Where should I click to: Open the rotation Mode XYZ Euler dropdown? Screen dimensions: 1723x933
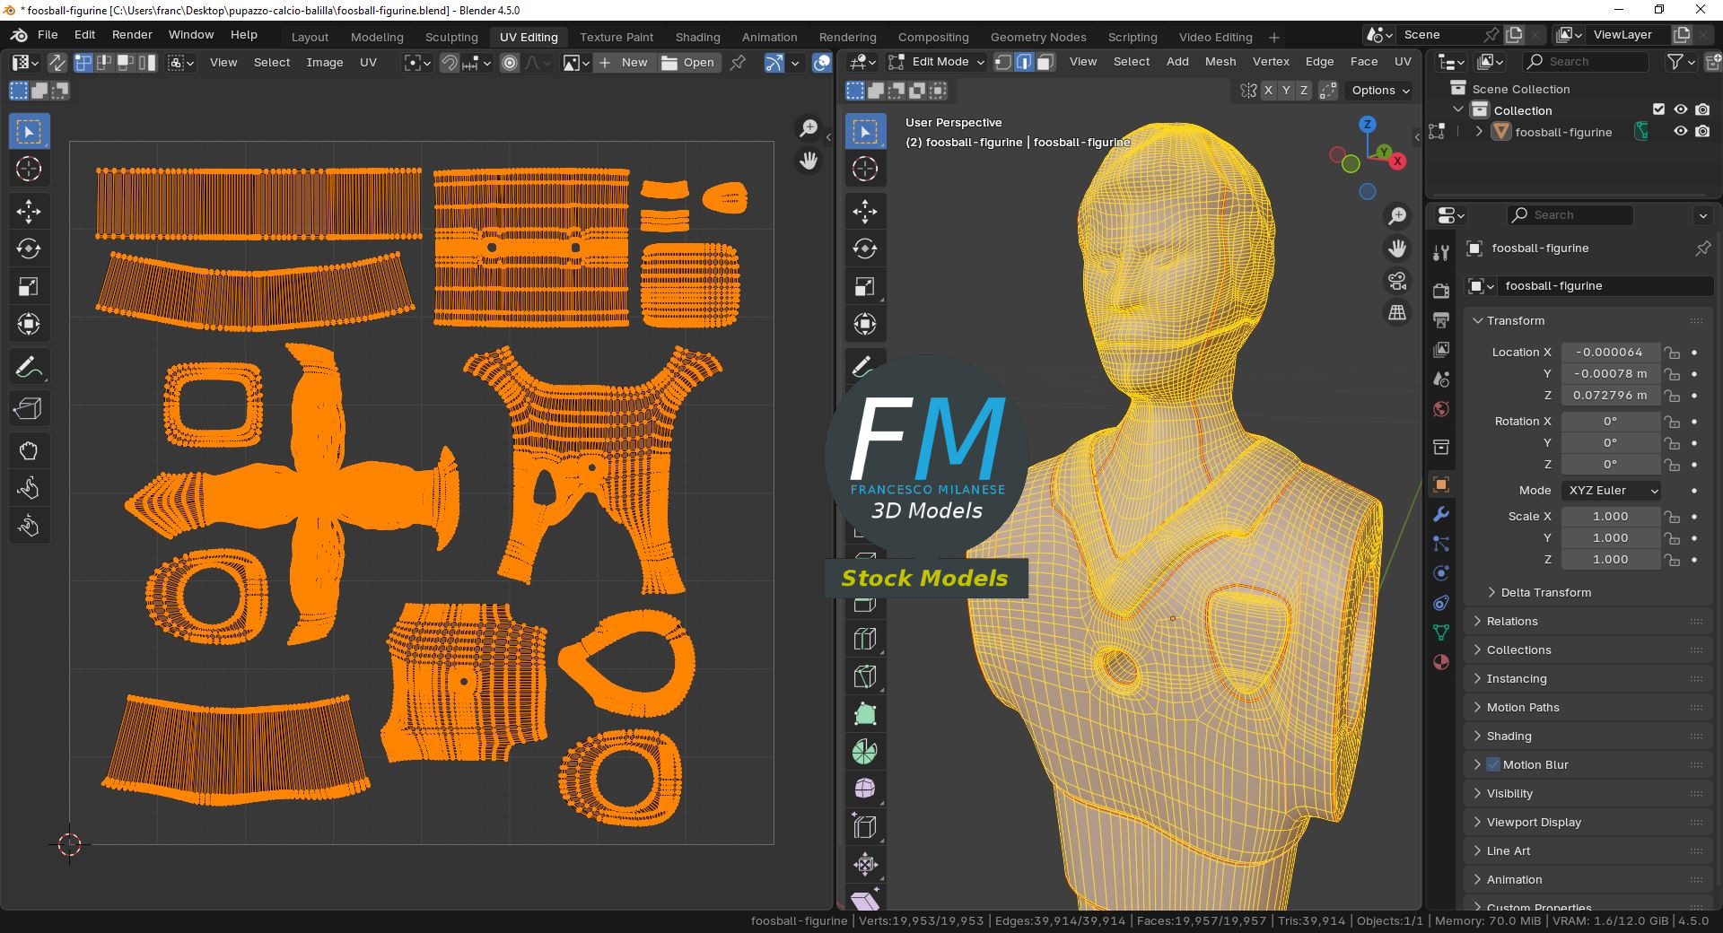pos(1612,491)
